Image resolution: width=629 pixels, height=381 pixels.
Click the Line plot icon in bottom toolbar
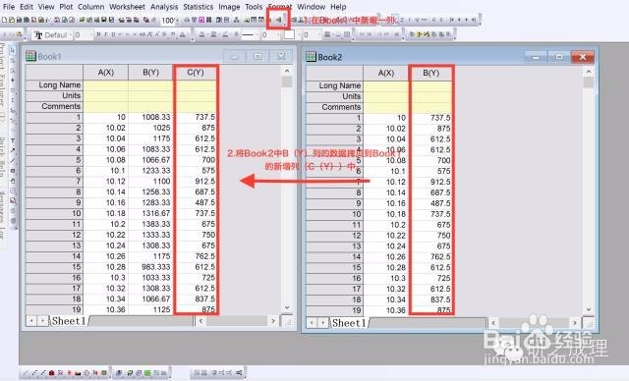click(26, 373)
